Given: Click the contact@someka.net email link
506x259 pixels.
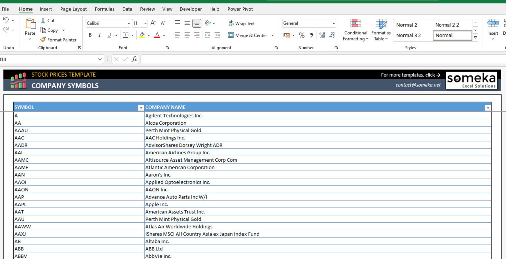Looking at the screenshot, I should click(x=418, y=85).
